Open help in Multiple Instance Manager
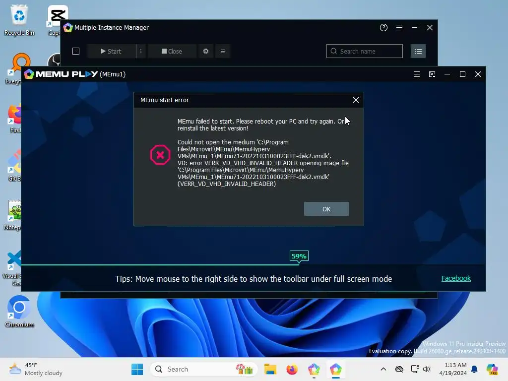This screenshot has width=508, height=381. tap(383, 28)
